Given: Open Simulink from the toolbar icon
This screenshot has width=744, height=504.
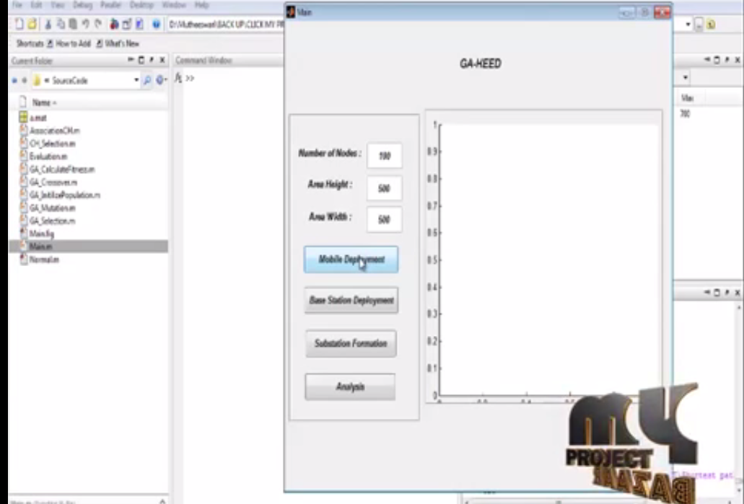Looking at the screenshot, I should pyautogui.click(x=114, y=25).
